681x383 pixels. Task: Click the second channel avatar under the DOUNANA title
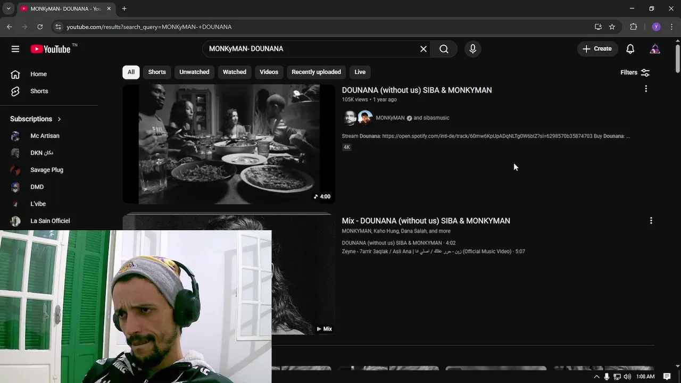pos(365,118)
